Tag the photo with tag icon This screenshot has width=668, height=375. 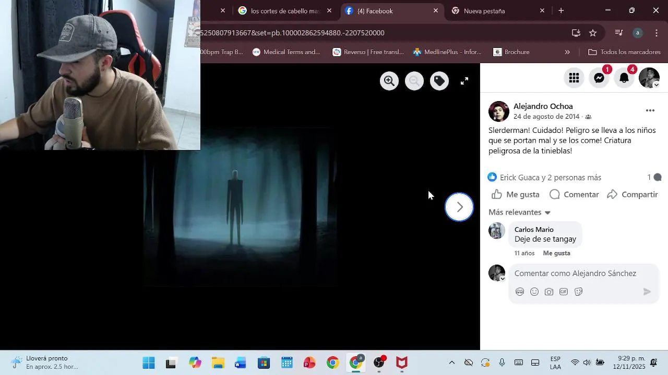tap(439, 81)
